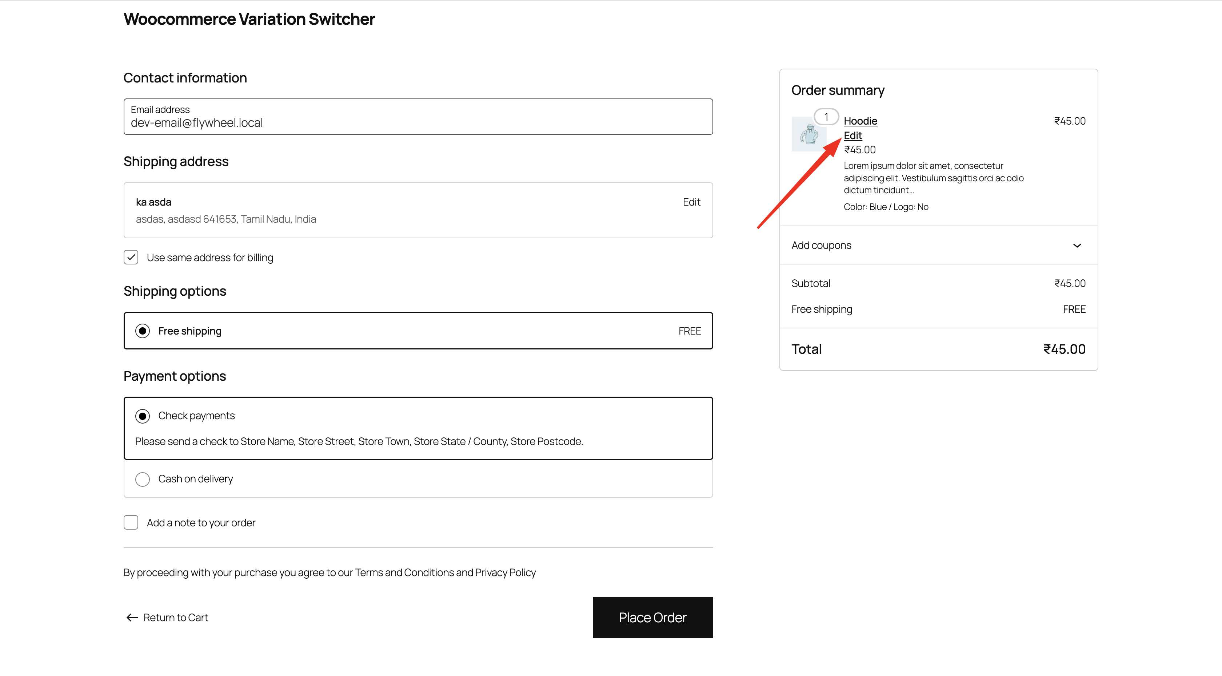Open the Hoodie product link

click(x=860, y=121)
